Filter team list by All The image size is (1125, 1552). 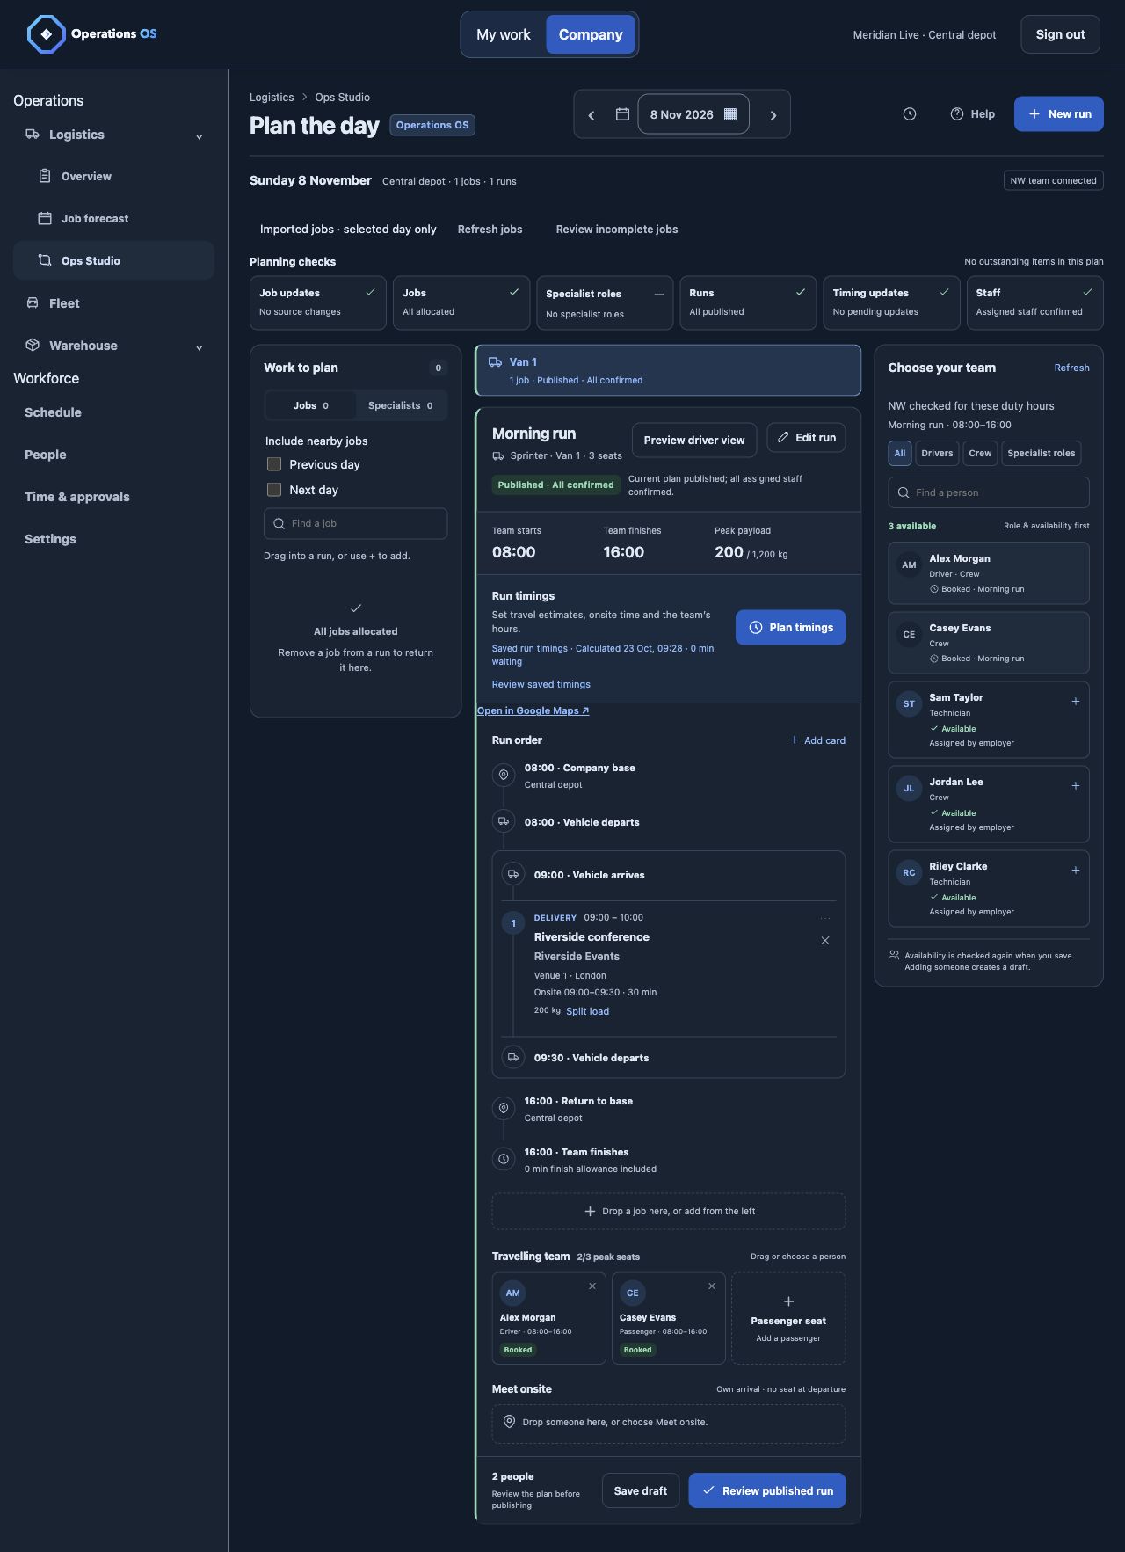[900, 454]
